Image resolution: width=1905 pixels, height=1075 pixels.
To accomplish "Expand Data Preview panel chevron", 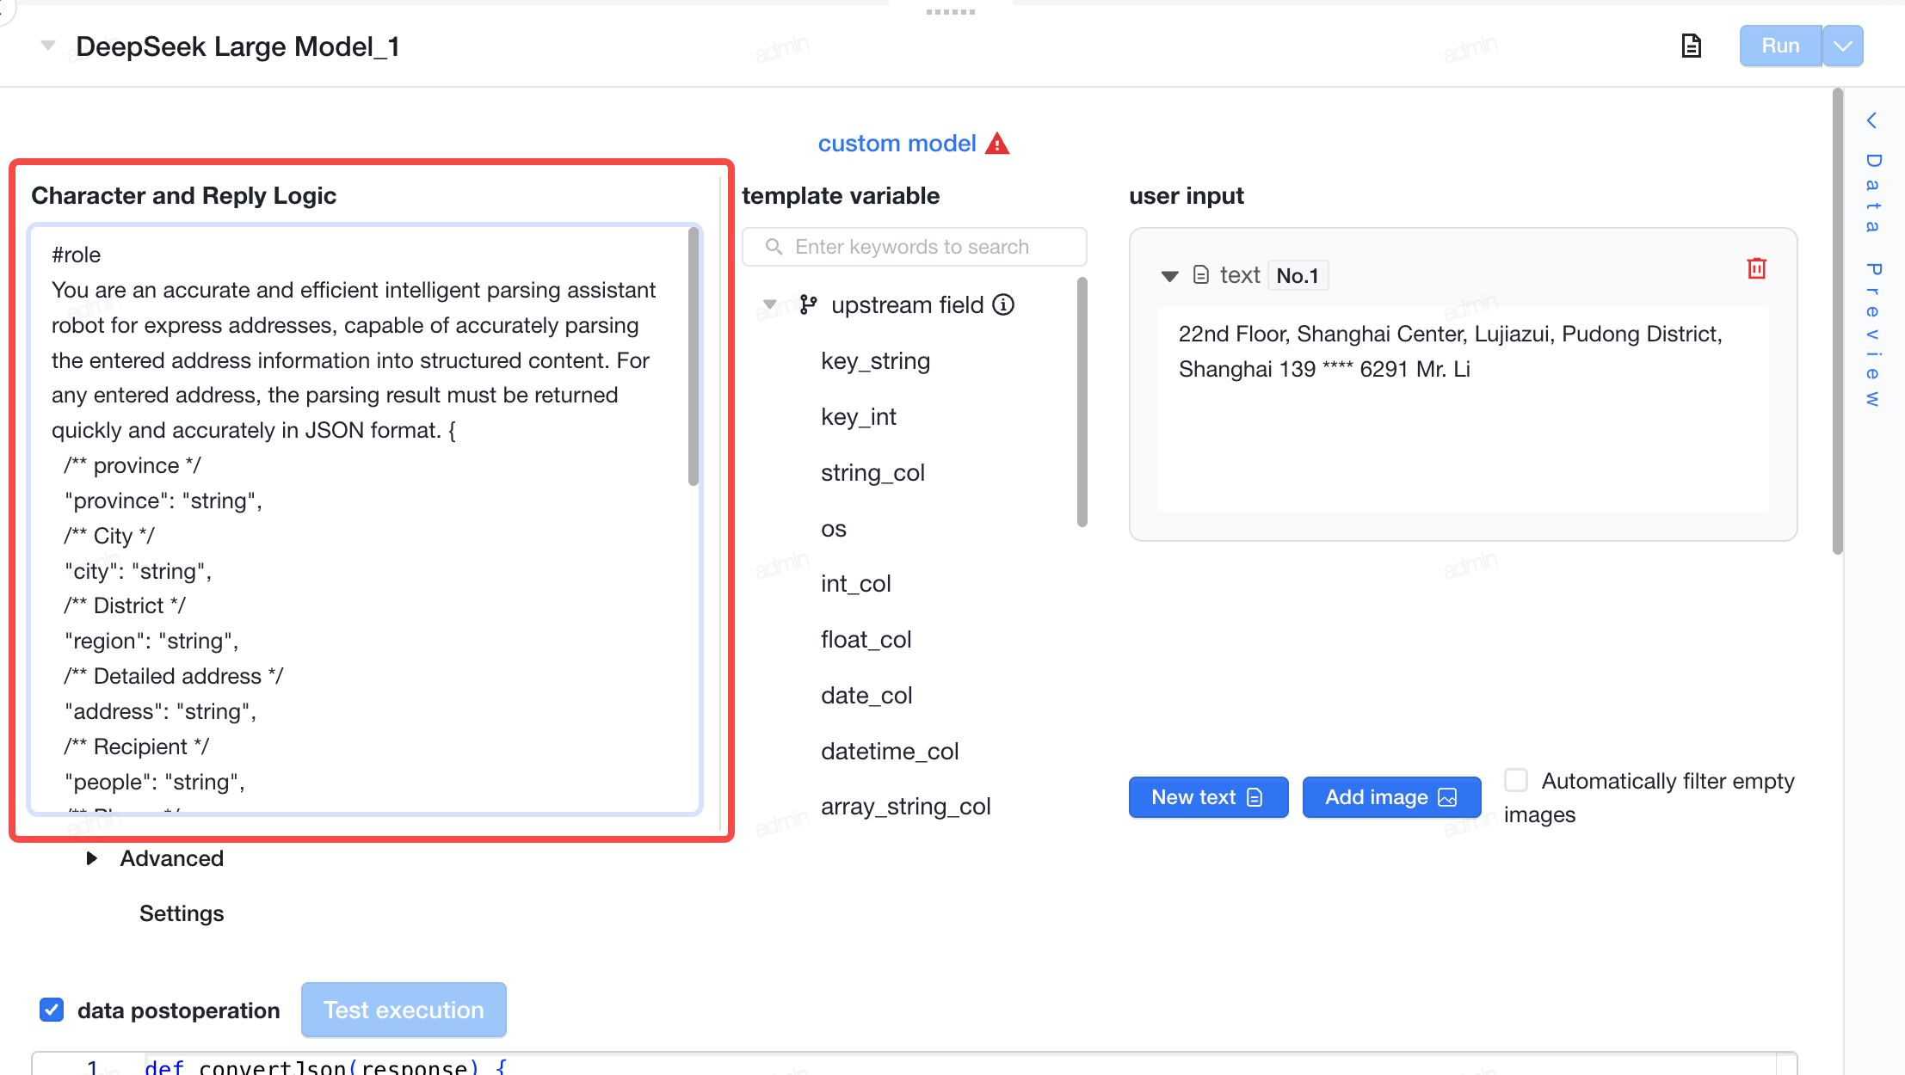I will point(1871,120).
